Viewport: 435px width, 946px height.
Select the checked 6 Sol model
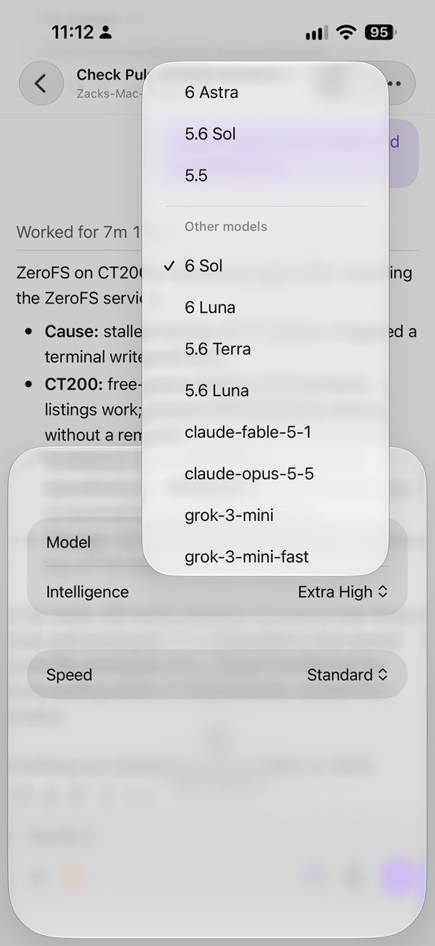265,266
